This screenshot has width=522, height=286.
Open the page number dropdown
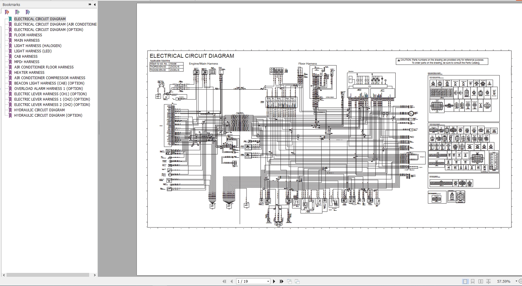[268, 281]
